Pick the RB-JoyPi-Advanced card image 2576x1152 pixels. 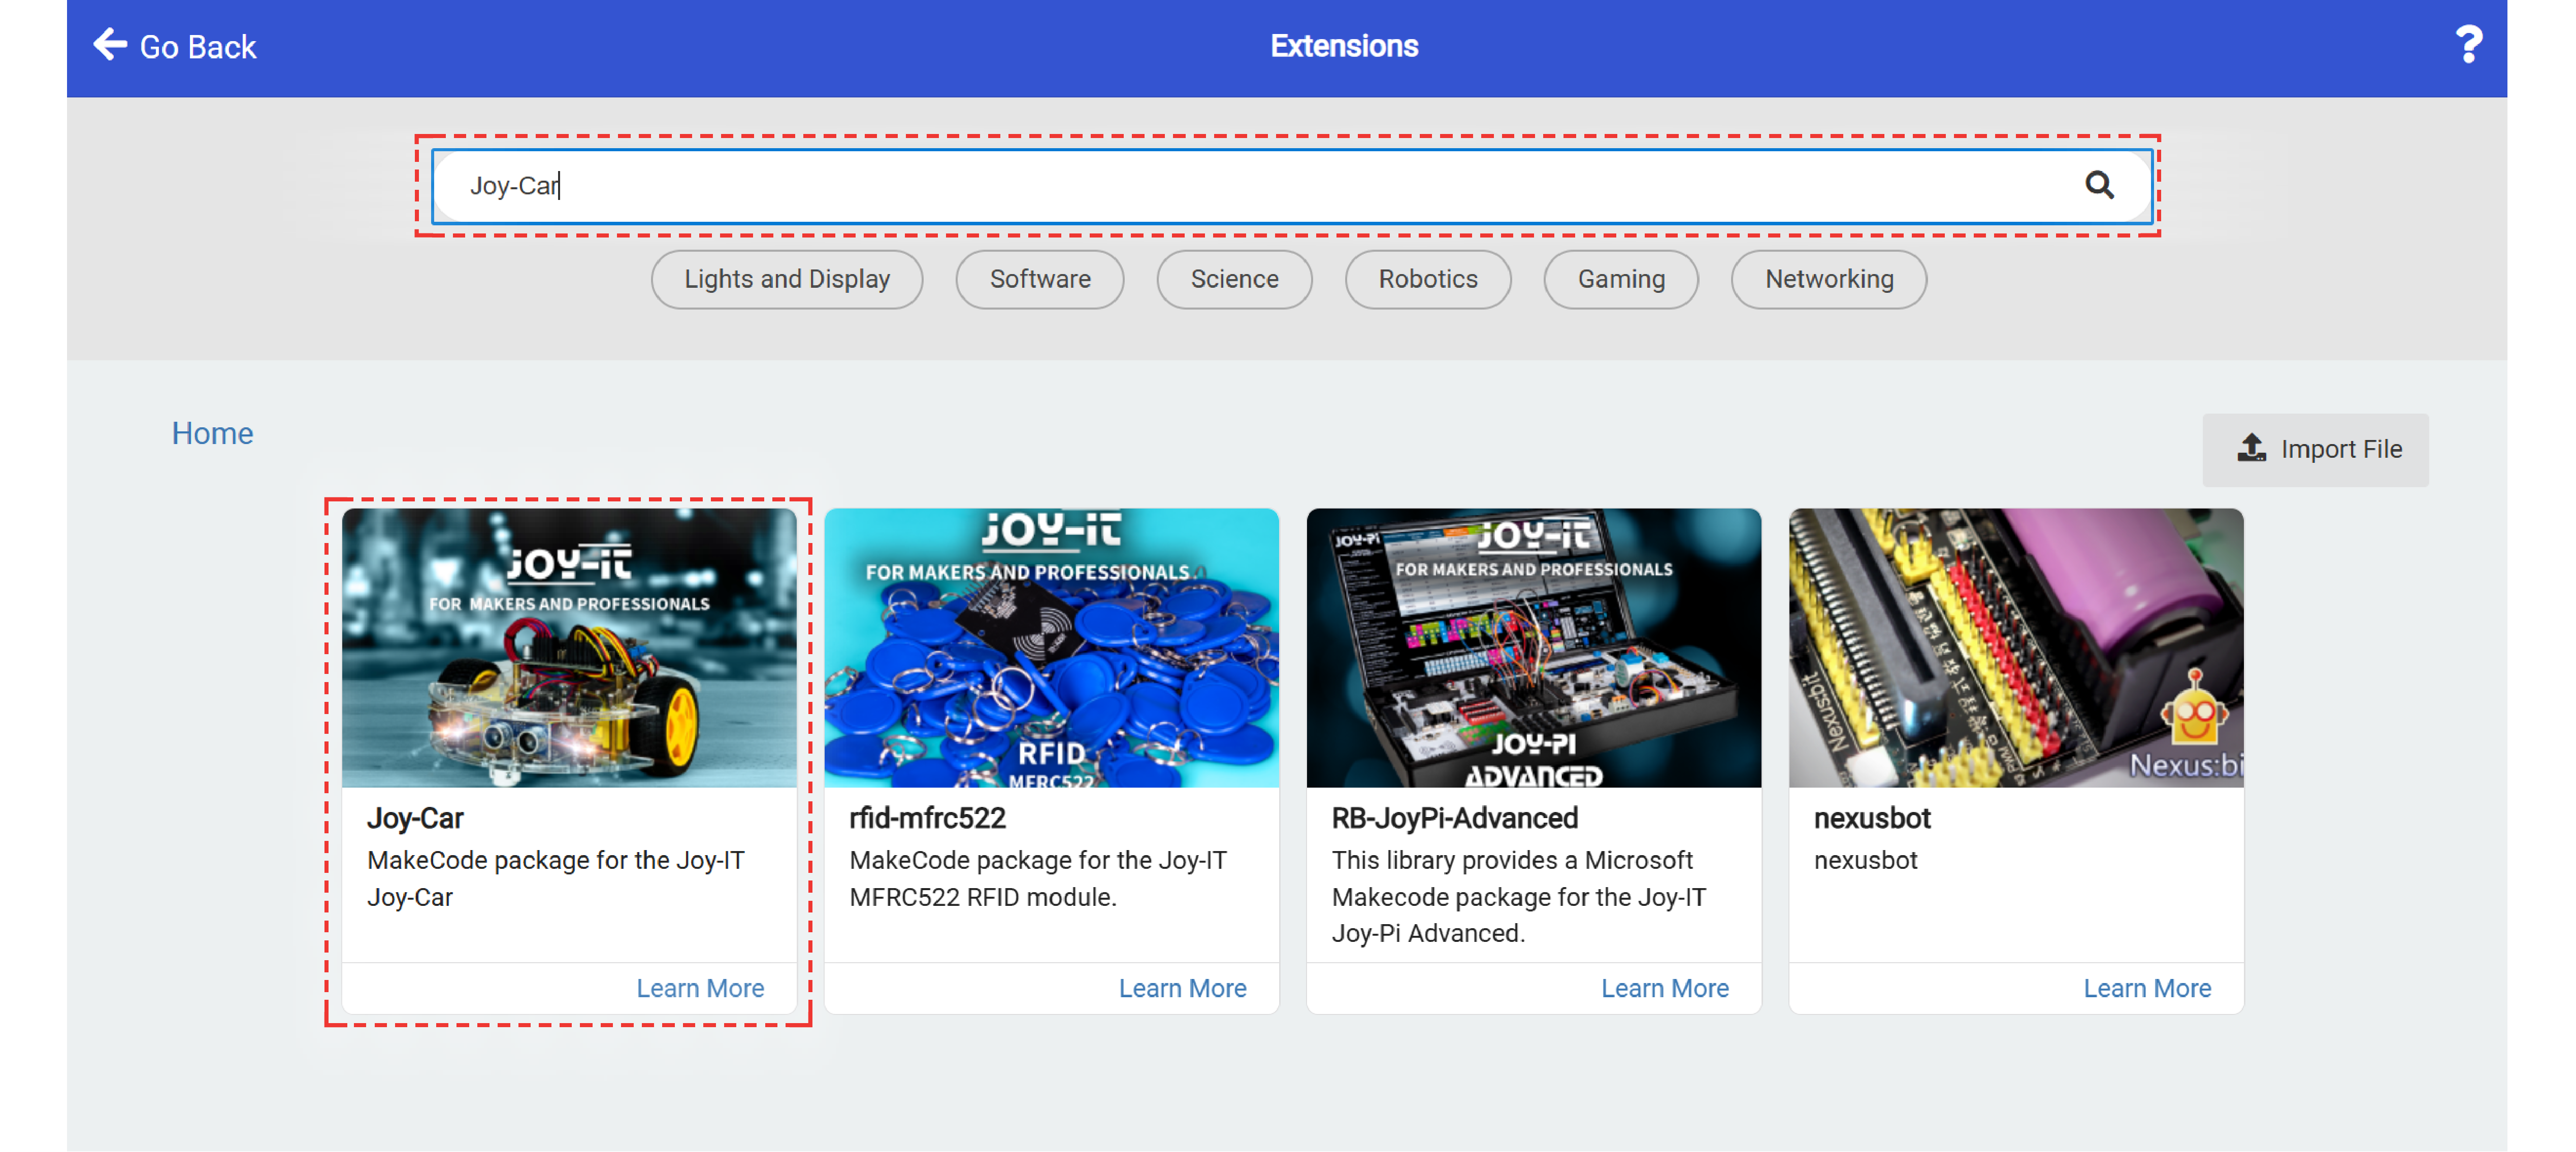click(x=1533, y=648)
